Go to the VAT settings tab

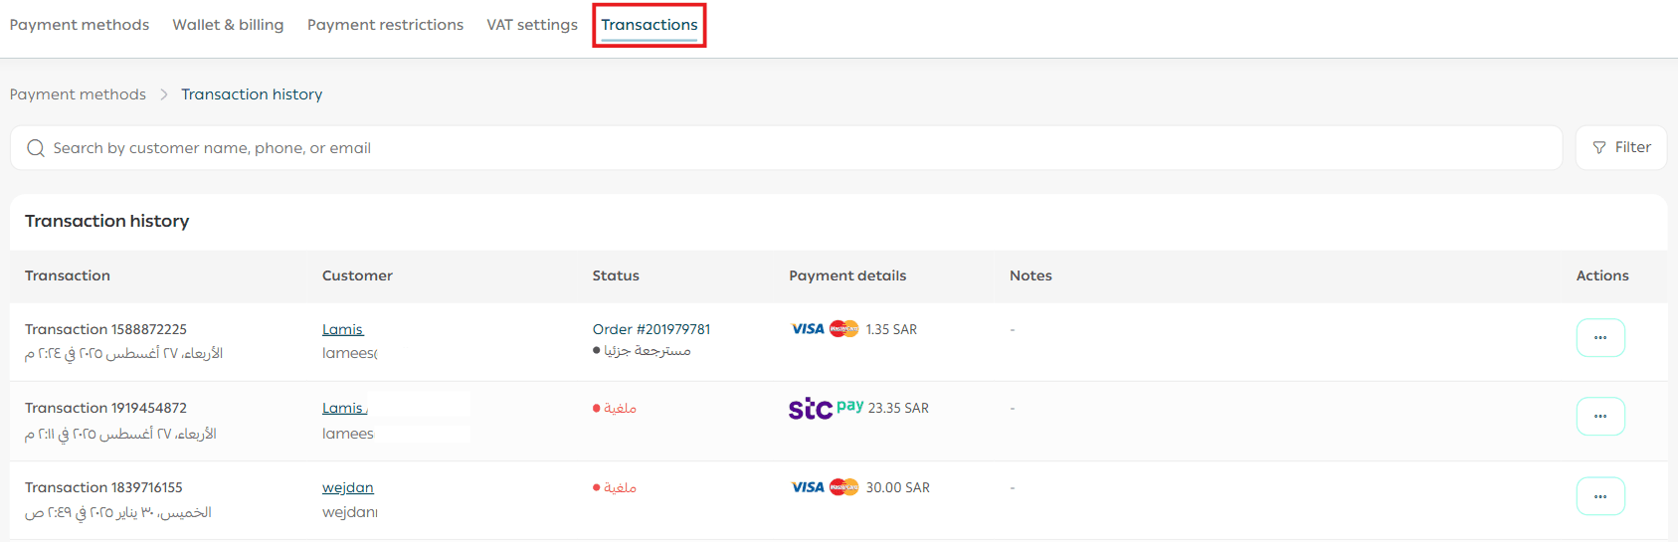tap(532, 25)
